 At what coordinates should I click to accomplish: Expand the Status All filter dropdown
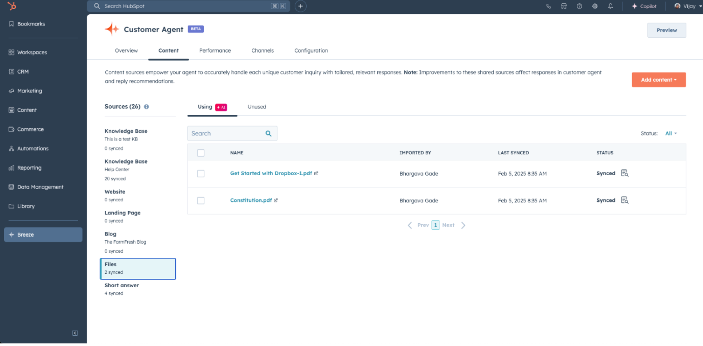click(x=671, y=133)
